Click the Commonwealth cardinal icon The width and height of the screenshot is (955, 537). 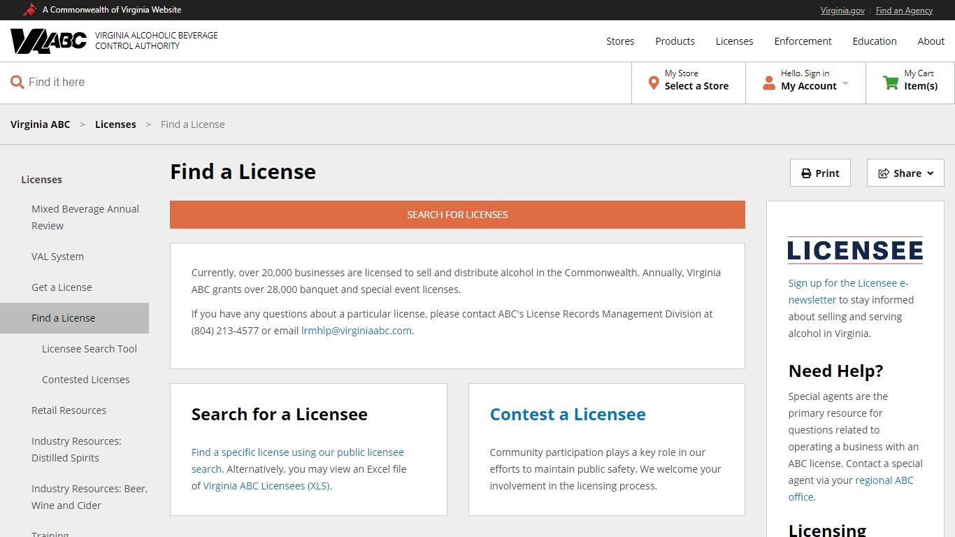pyautogui.click(x=29, y=10)
